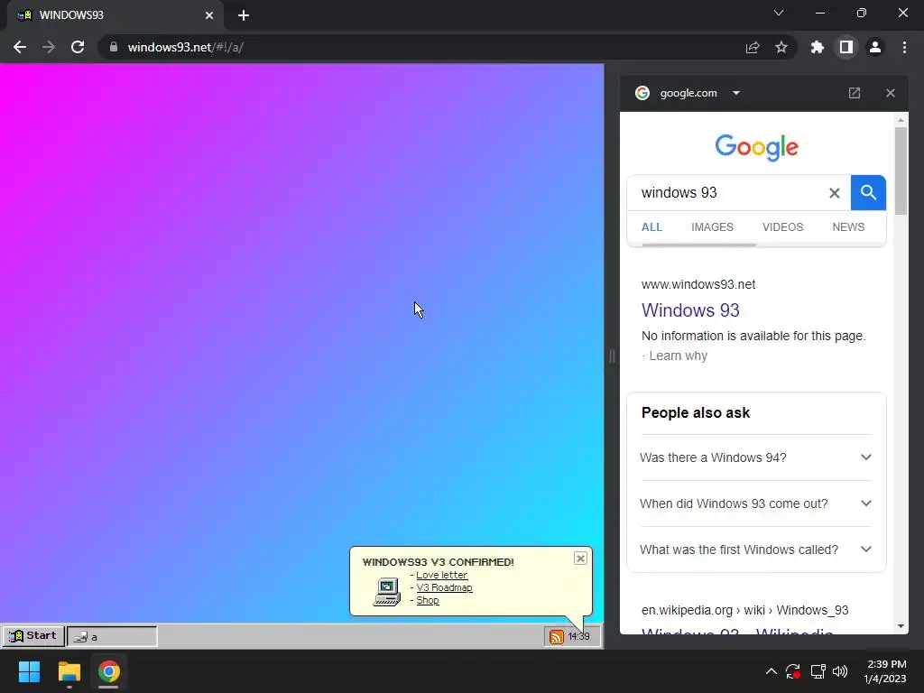
Task: Click www.windows93.net result URL
Action: point(698,284)
